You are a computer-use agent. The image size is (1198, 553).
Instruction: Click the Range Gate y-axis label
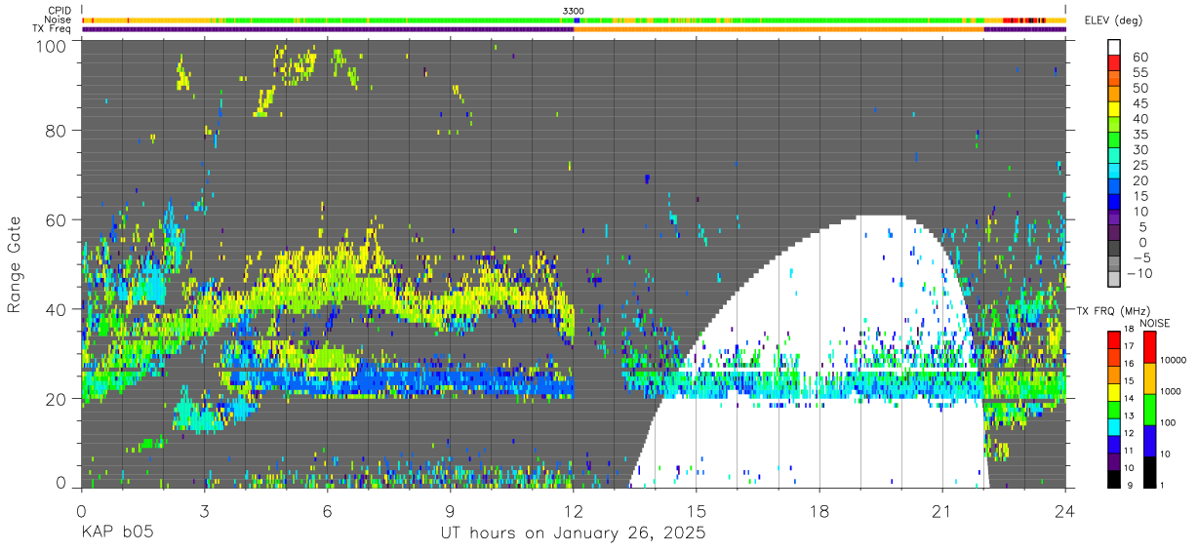click(x=15, y=265)
